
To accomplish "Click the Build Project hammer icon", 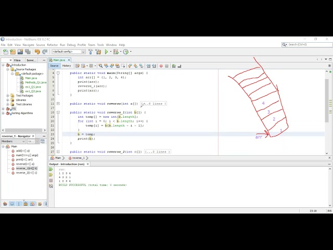I will pyautogui.click(x=91, y=52).
